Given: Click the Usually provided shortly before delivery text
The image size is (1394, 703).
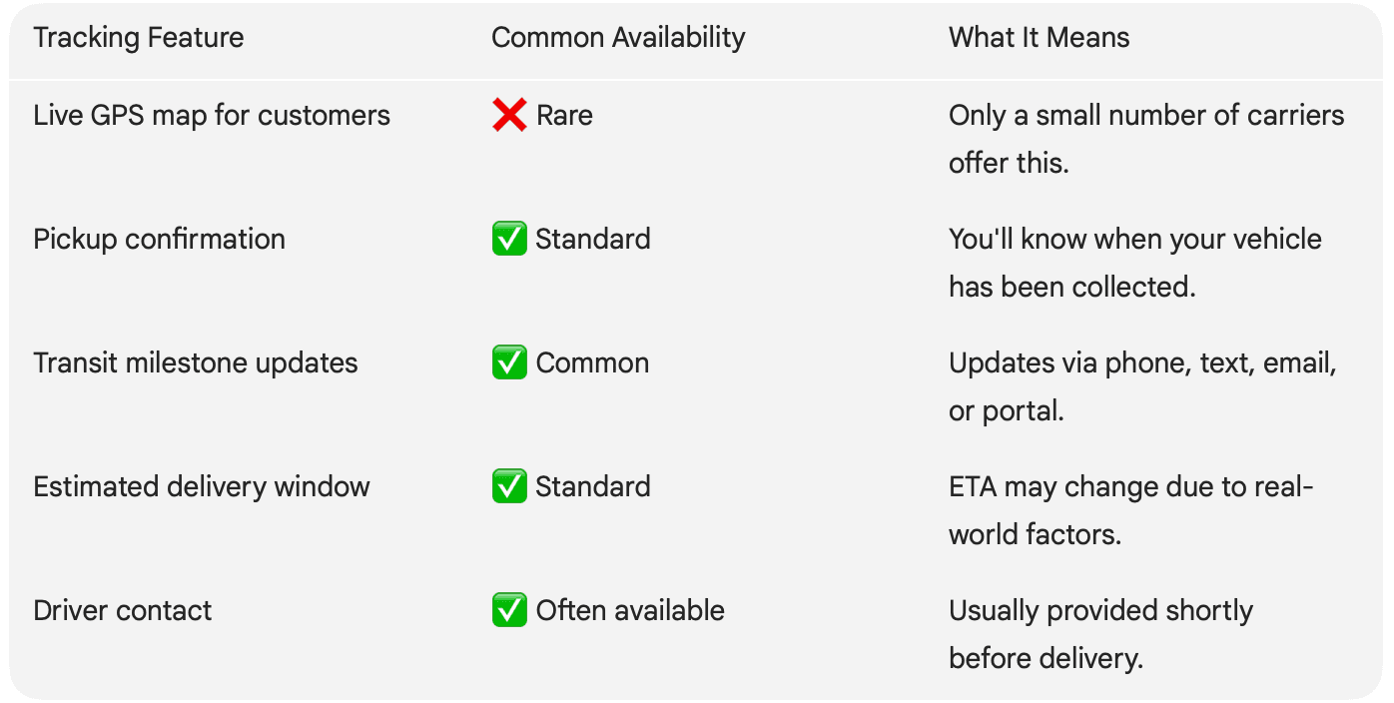Looking at the screenshot, I should (x=1100, y=634).
